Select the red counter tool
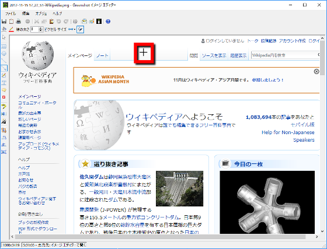 pyautogui.click(x=4, y=97)
